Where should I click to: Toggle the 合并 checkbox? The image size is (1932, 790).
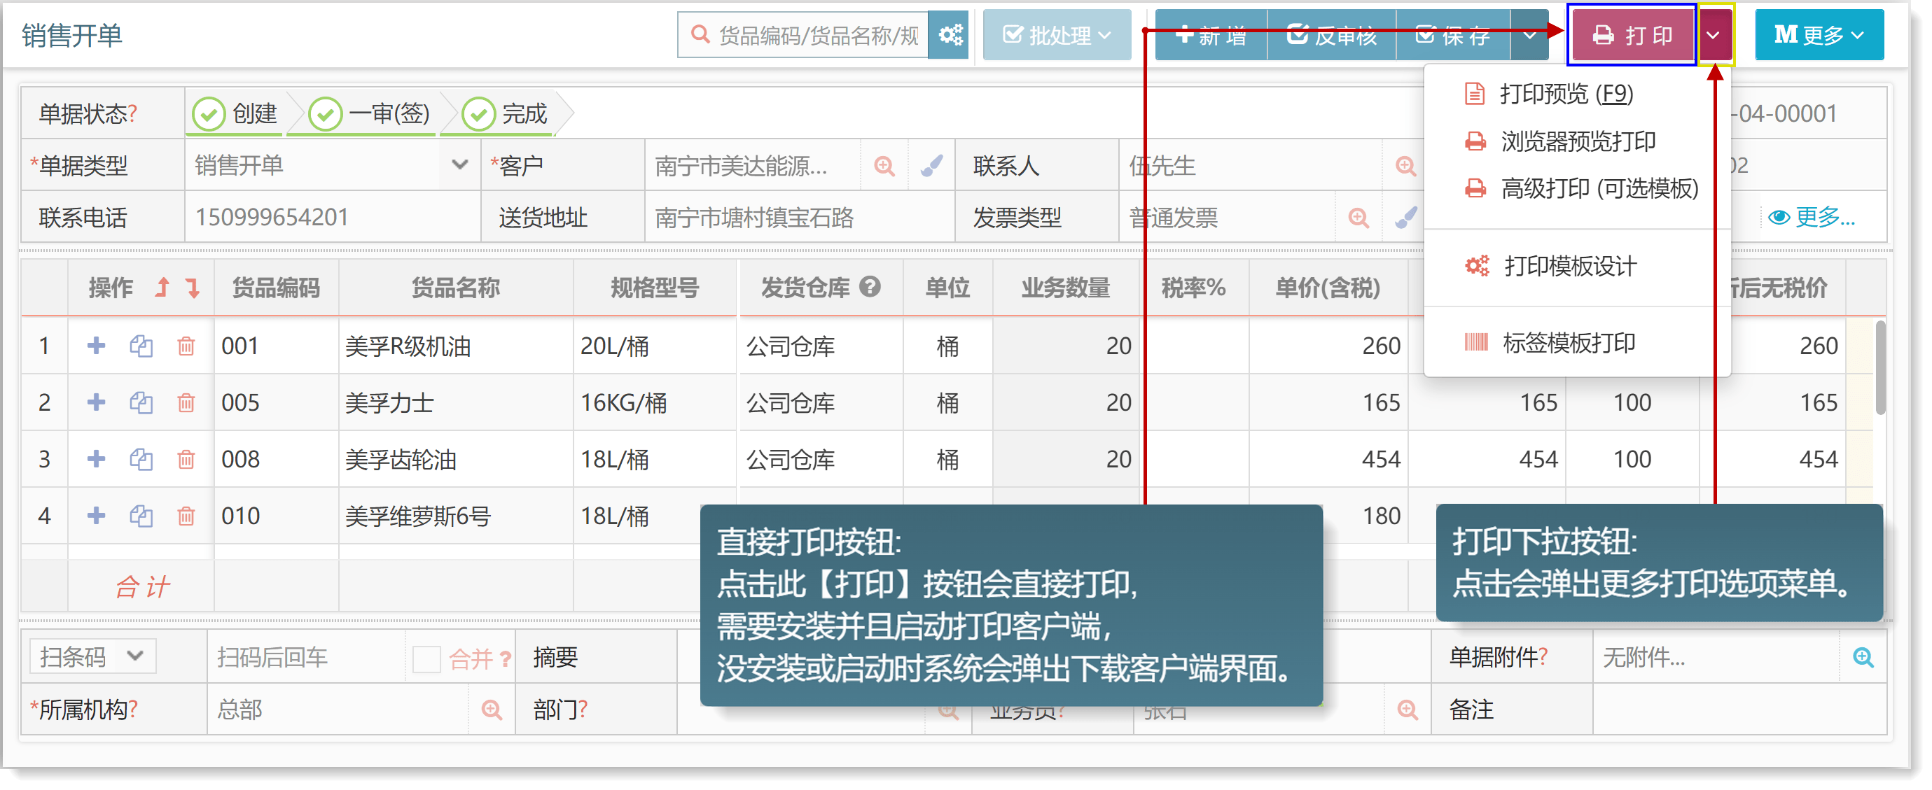pos(426,659)
